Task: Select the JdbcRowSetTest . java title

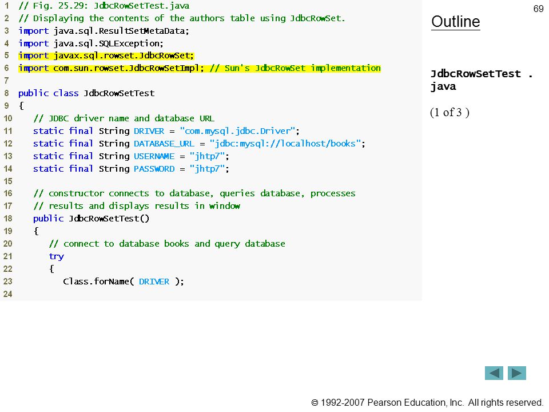Action: pos(482,80)
